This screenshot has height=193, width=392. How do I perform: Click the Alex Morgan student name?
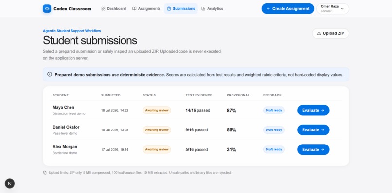tap(65, 146)
